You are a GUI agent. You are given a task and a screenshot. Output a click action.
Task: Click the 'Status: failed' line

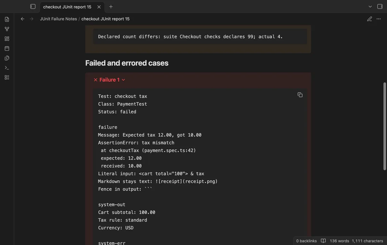pyautogui.click(x=117, y=112)
